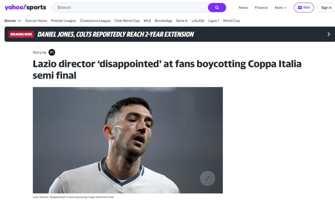Open the Soccer dropdown menu

point(13,21)
